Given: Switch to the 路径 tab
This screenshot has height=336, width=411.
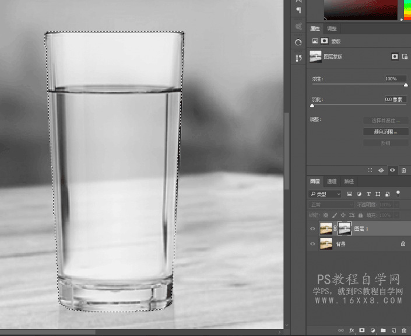Looking at the screenshot, I should coord(349,181).
